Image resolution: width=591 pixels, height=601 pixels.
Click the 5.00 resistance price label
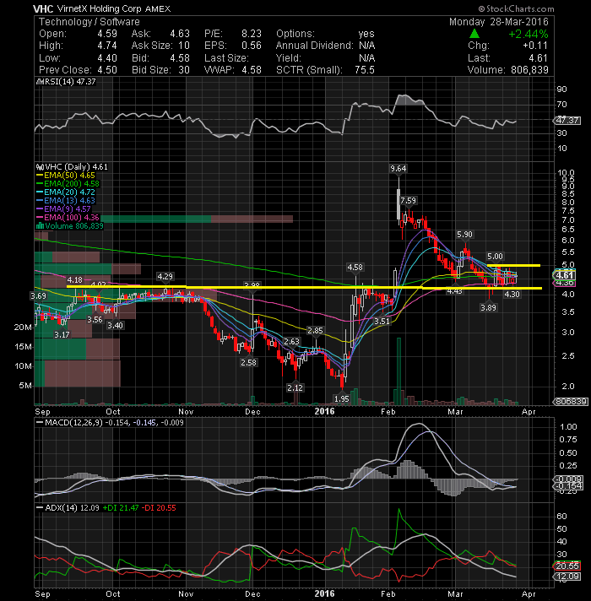[495, 257]
